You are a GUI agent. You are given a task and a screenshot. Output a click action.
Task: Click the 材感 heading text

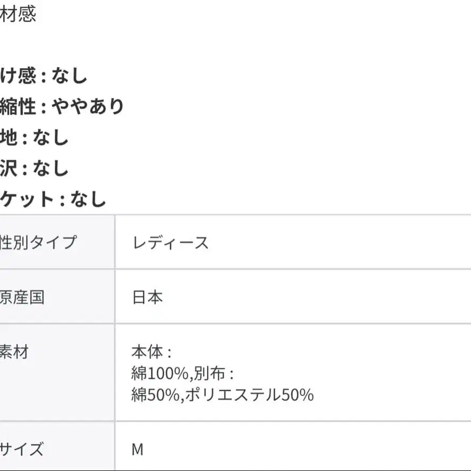(18, 14)
